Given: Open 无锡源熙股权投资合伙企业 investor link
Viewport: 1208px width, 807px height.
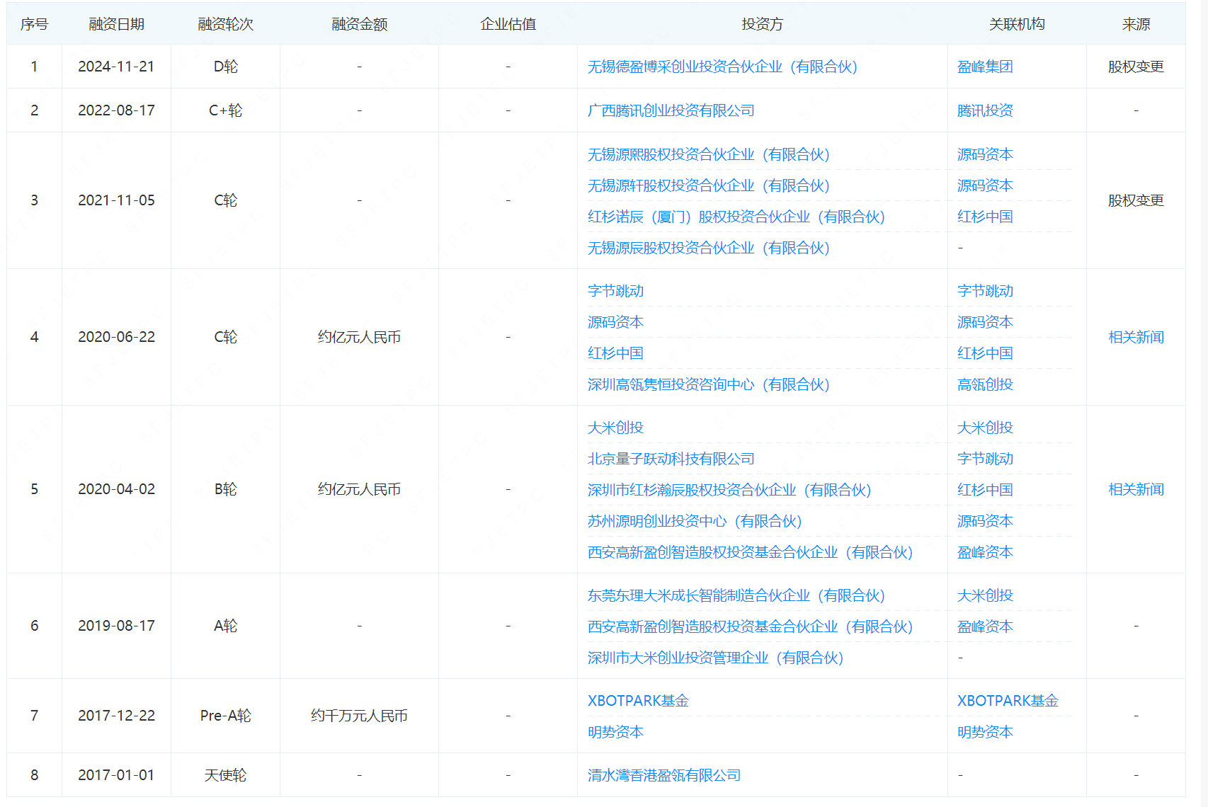Looking at the screenshot, I should [x=709, y=154].
